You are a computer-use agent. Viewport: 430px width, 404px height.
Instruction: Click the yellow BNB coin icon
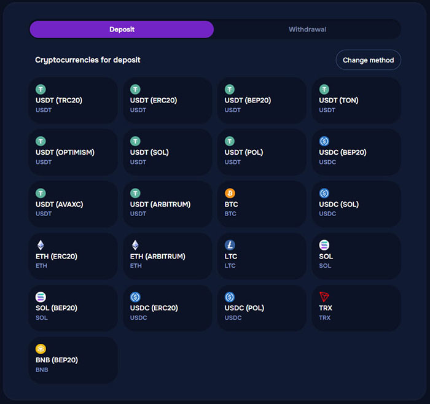click(x=41, y=349)
